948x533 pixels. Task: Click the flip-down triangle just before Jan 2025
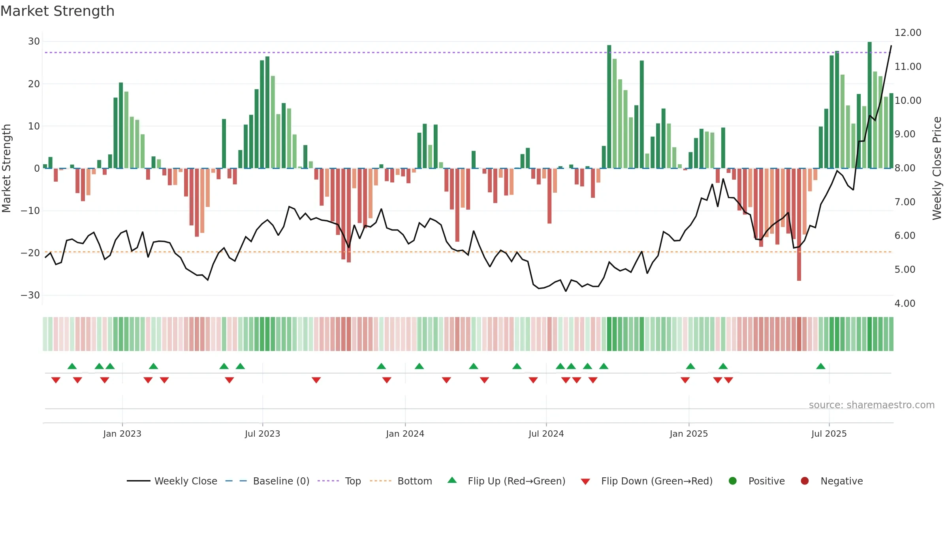tap(685, 380)
